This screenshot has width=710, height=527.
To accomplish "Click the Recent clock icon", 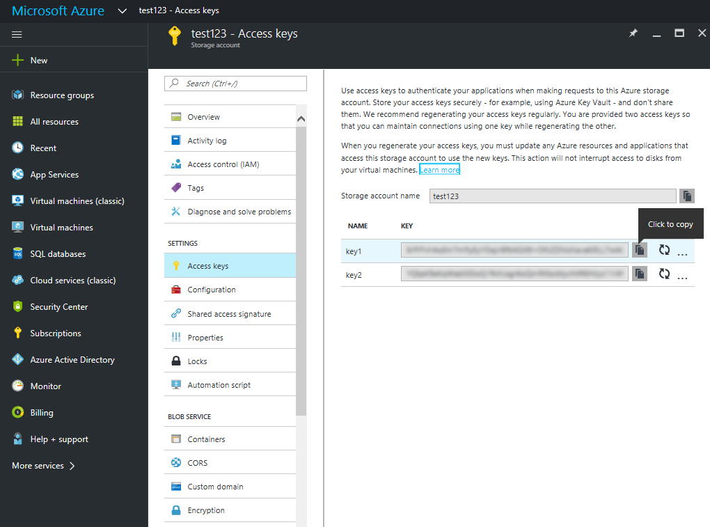I will [x=17, y=148].
